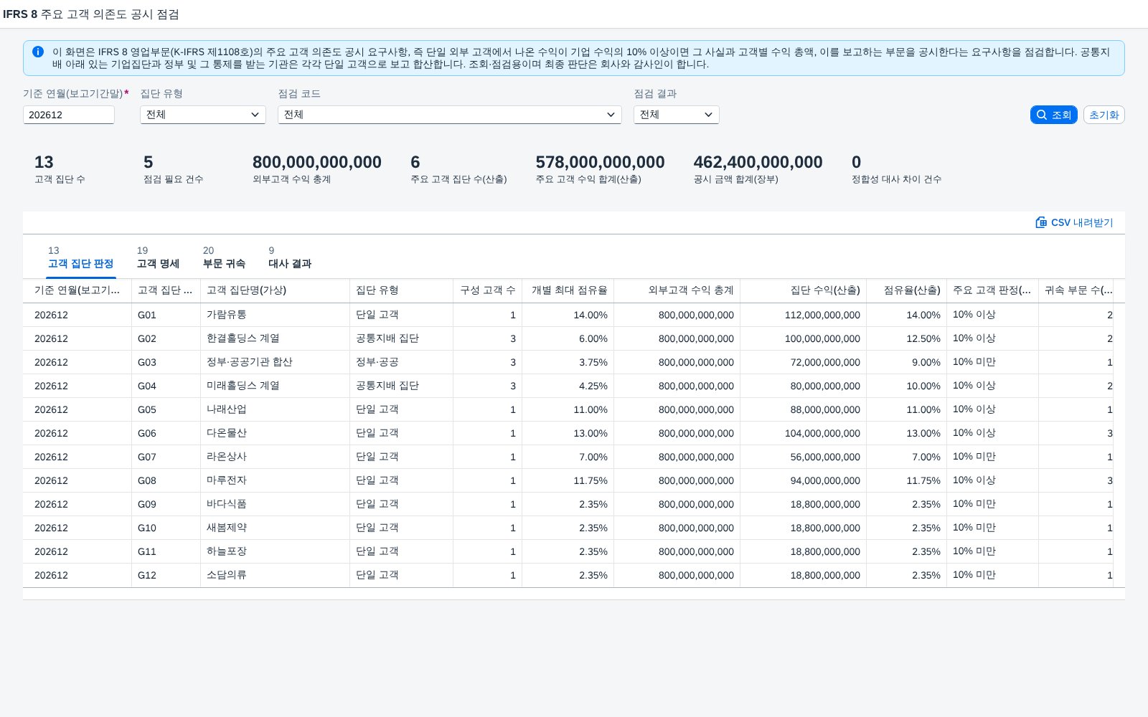This screenshot has height=717, width=1148.
Task: Open the 집단 유형 dropdown
Action: click(203, 115)
